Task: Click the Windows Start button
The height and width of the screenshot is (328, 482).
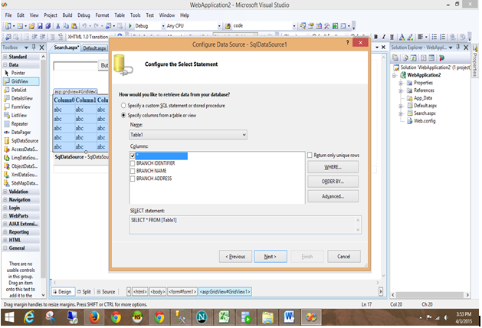Action: [9, 317]
